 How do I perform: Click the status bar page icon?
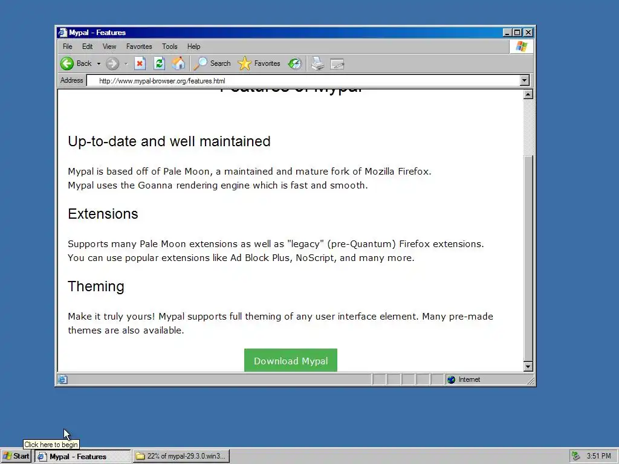click(62, 379)
